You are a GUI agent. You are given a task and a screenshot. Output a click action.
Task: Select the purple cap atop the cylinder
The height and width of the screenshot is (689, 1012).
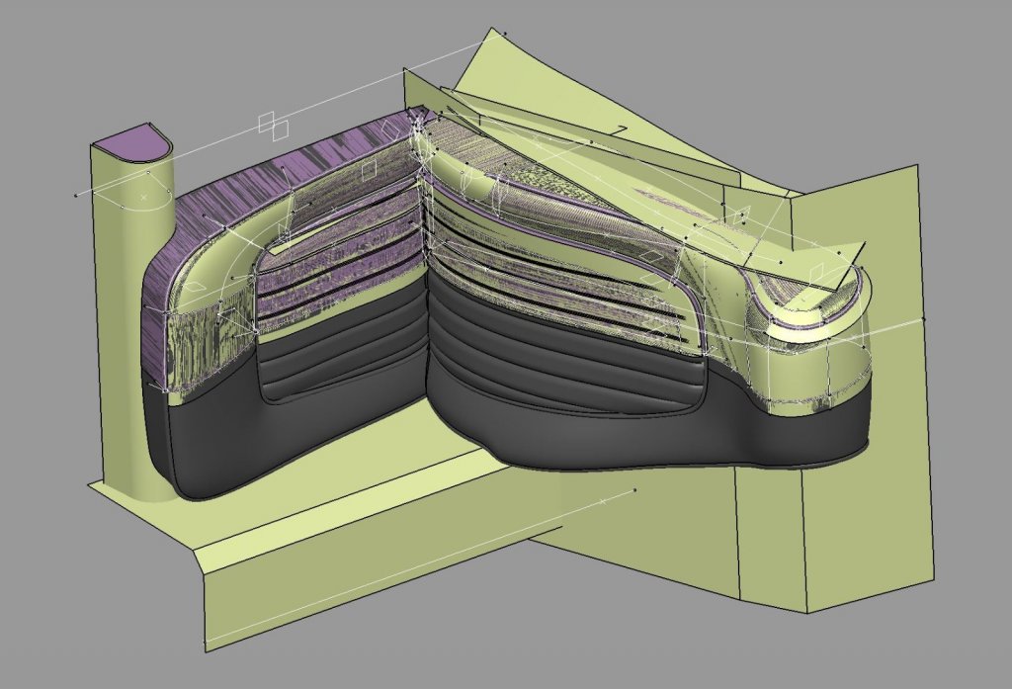pyautogui.click(x=129, y=141)
